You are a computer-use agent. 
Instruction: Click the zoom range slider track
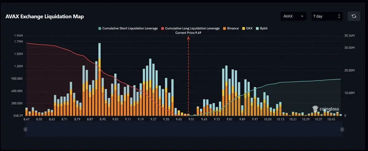[184, 129]
